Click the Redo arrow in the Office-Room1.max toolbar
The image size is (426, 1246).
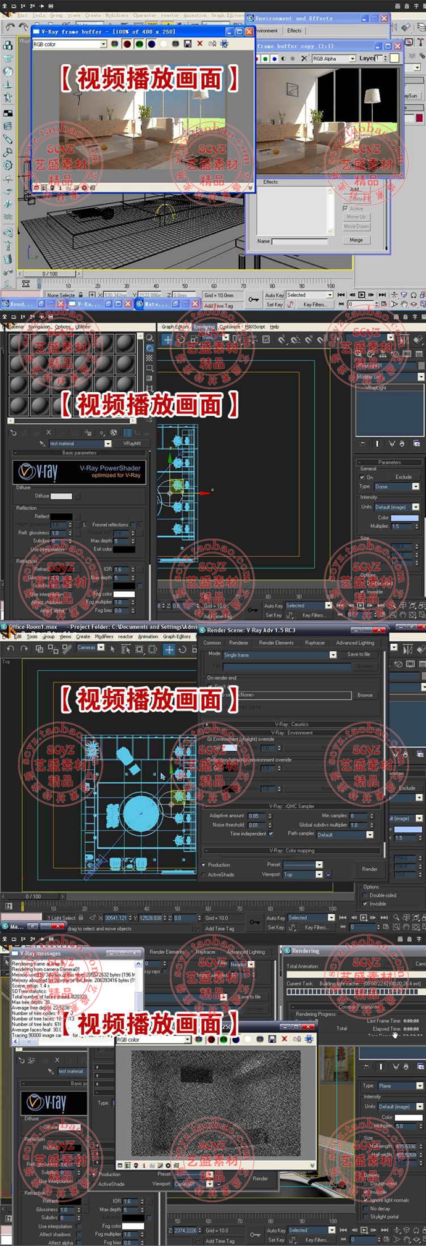(x=24, y=649)
